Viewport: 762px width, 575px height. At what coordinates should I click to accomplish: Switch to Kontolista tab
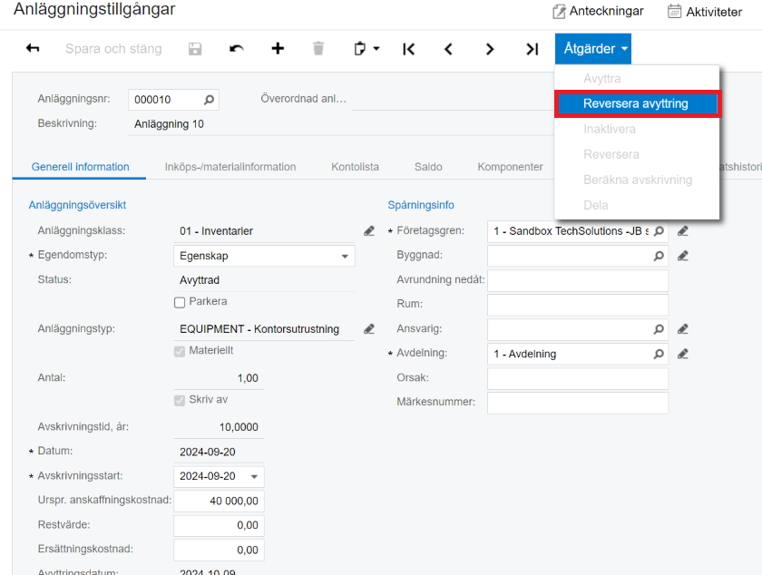(x=355, y=167)
